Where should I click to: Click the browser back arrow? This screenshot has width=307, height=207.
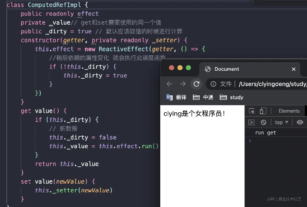[x=170, y=84]
